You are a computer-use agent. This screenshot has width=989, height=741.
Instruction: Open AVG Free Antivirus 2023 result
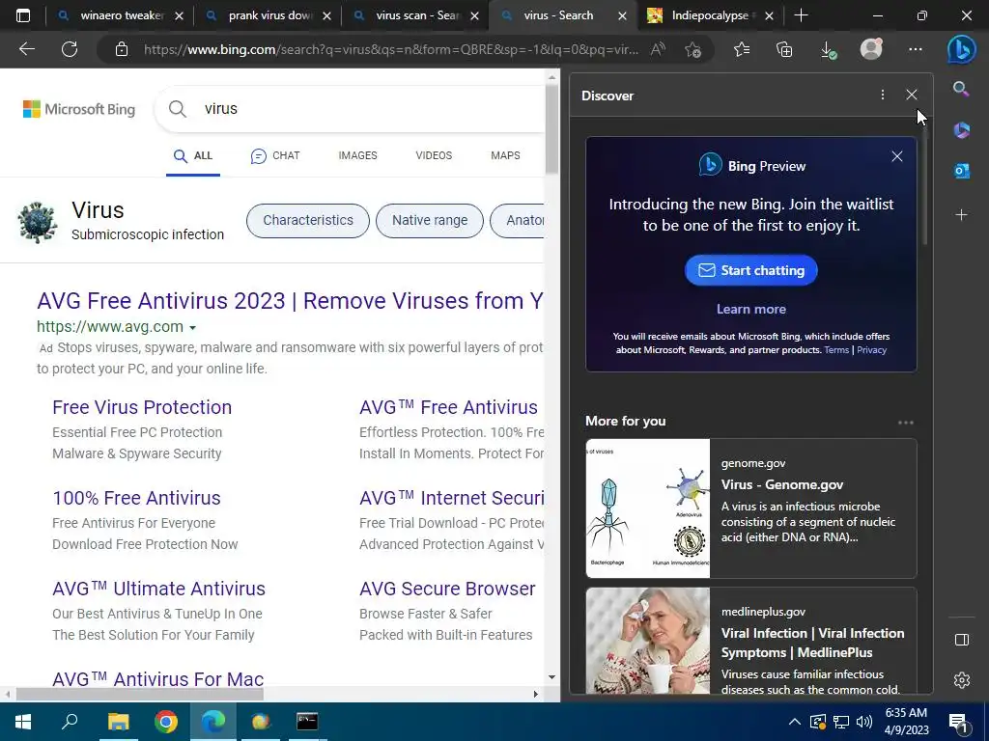290,301
